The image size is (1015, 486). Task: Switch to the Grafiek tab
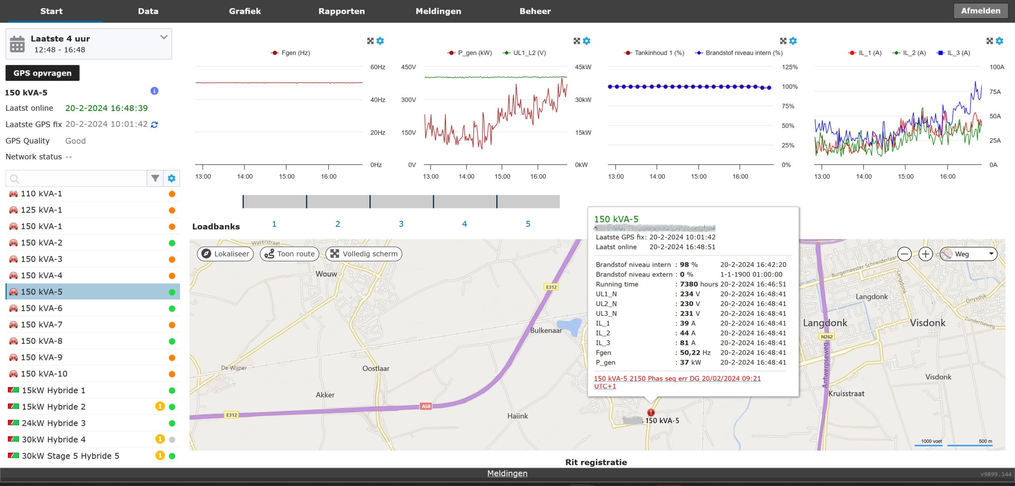(x=245, y=11)
